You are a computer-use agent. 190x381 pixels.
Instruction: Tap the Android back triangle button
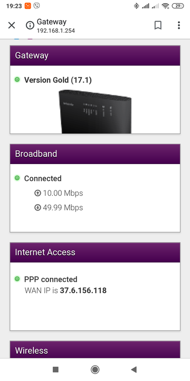(x=134, y=369)
